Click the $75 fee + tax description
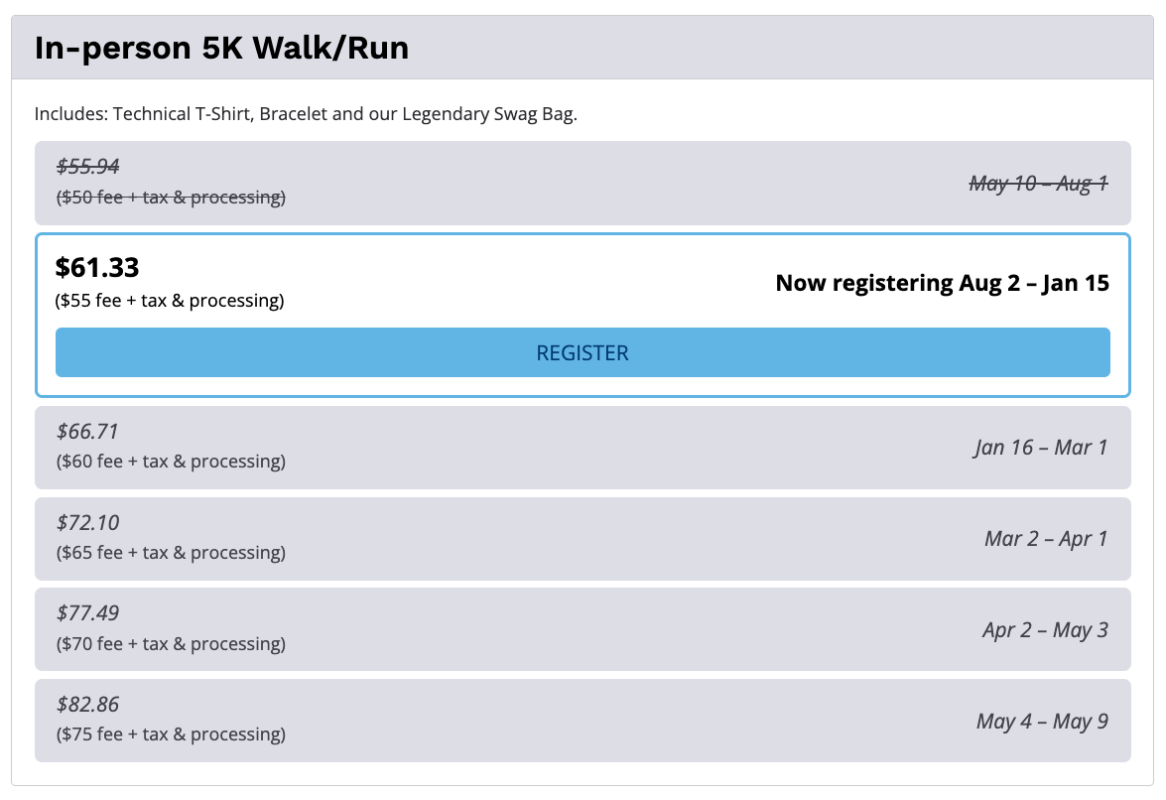 click(171, 735)
